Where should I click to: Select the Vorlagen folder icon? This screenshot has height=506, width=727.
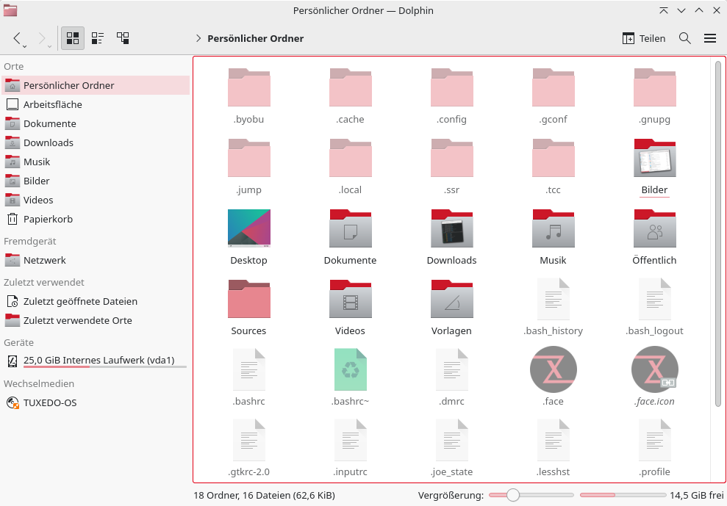point(452,299)
